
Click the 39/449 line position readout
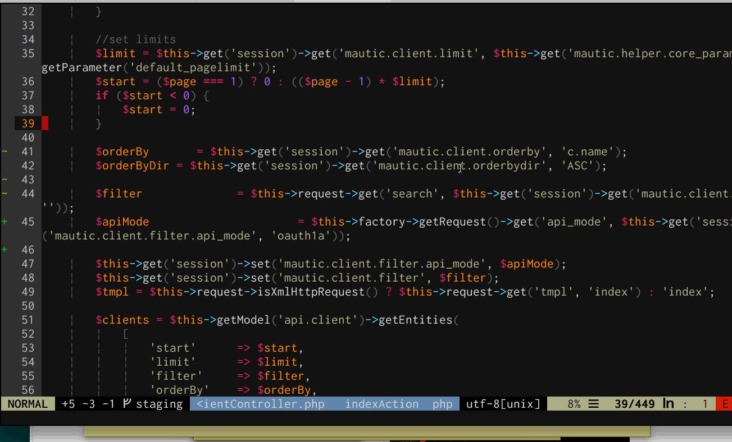(x=635, y=403)
